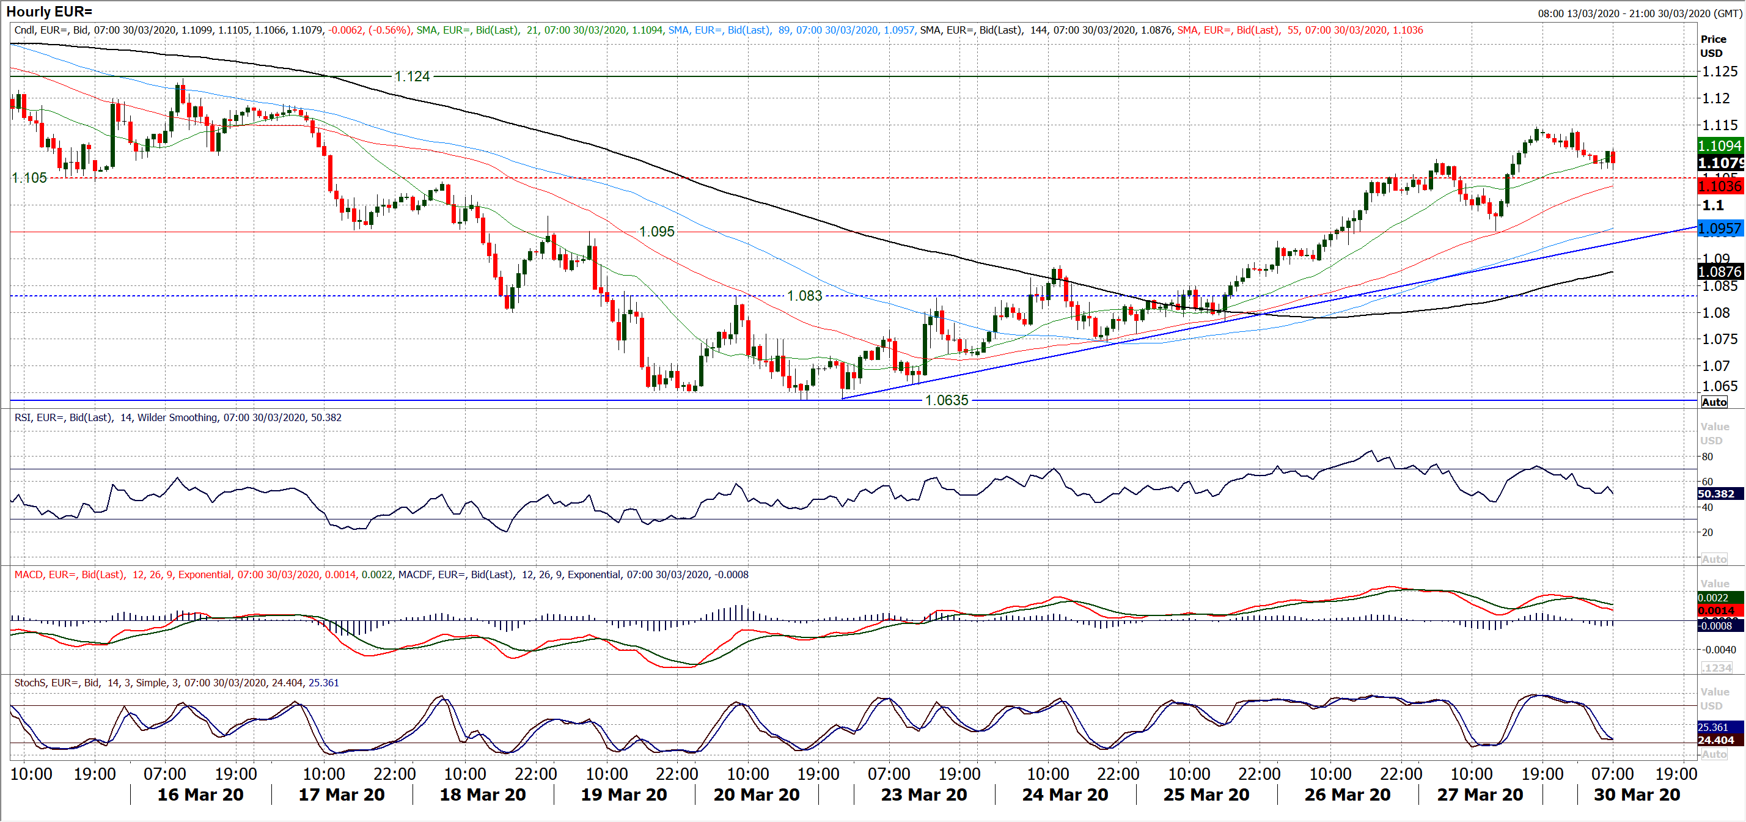
Task: Click the black 1.0876 price tag
Action: 1720,272
